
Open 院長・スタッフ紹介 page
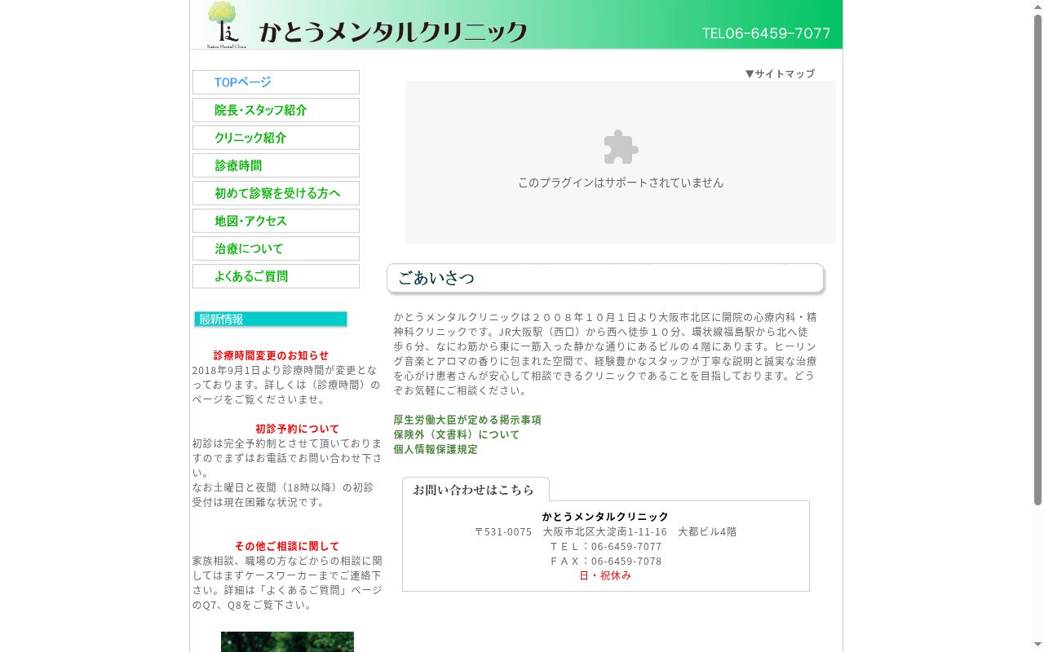276,110
